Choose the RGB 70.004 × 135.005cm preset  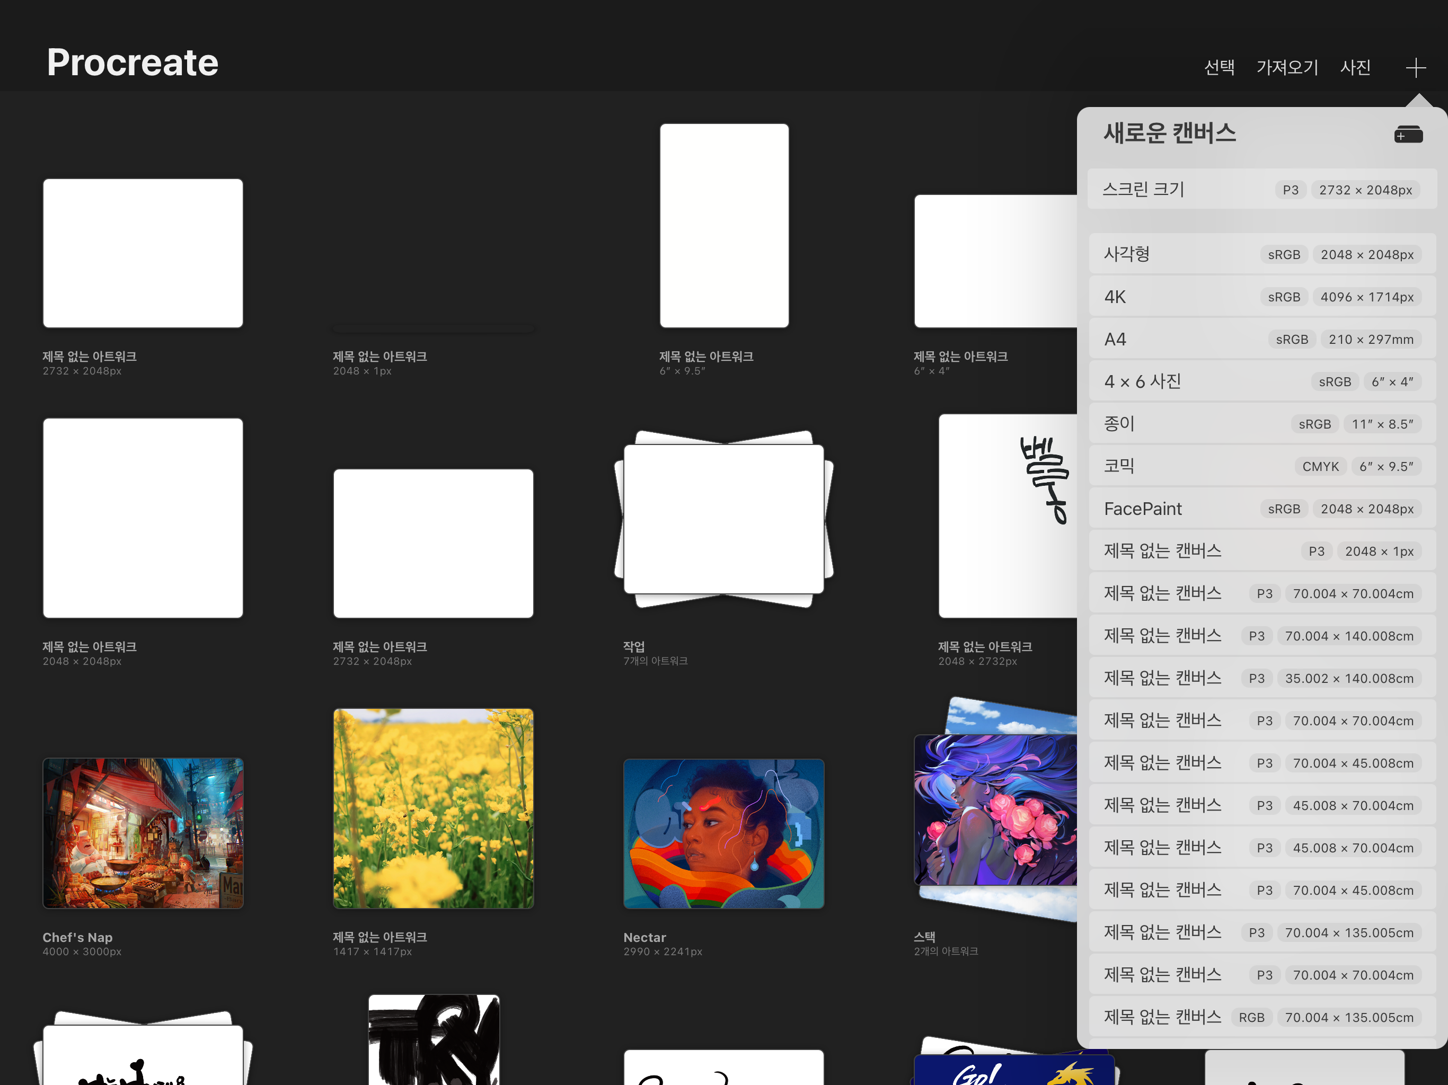point(1261,1018)
